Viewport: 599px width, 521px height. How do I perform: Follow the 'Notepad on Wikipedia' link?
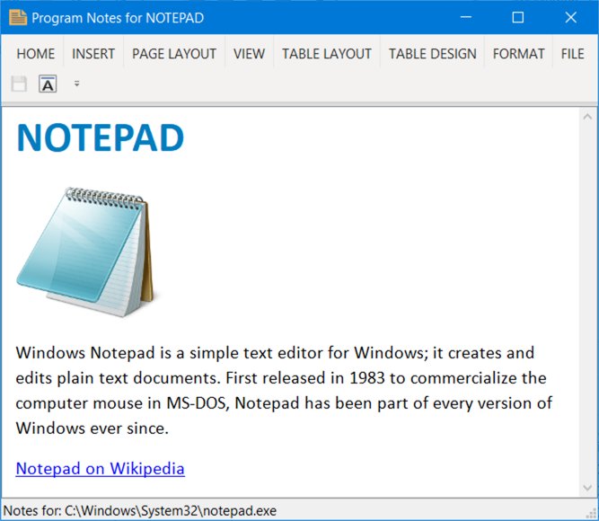(x=100, y=468)
